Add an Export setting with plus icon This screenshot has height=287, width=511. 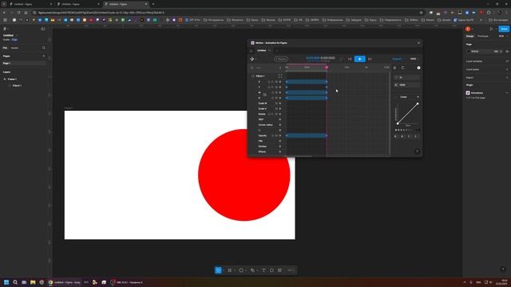click(x=507, y=77)
